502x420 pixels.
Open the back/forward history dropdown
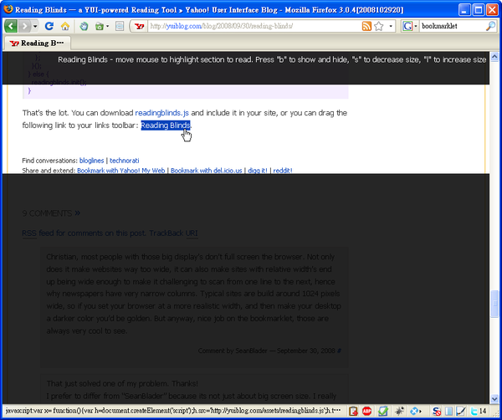(x=35, y=26)
